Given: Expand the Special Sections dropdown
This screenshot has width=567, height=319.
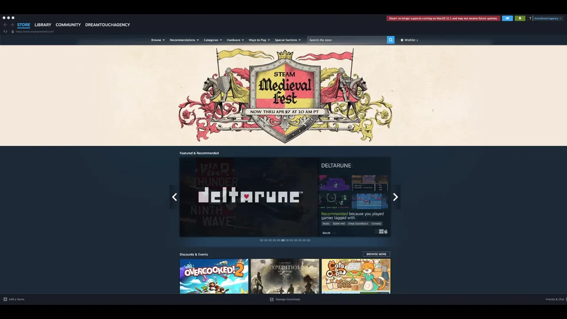Looking at the screenshot, I should click(x=287, y=40).
